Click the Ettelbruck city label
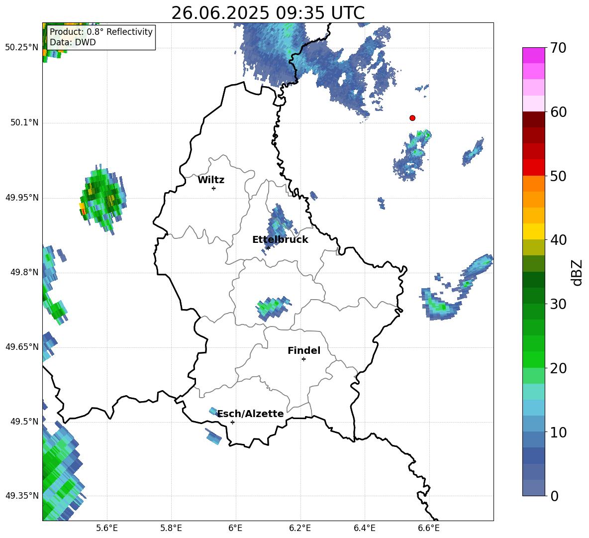 click(x=280, y=240)
